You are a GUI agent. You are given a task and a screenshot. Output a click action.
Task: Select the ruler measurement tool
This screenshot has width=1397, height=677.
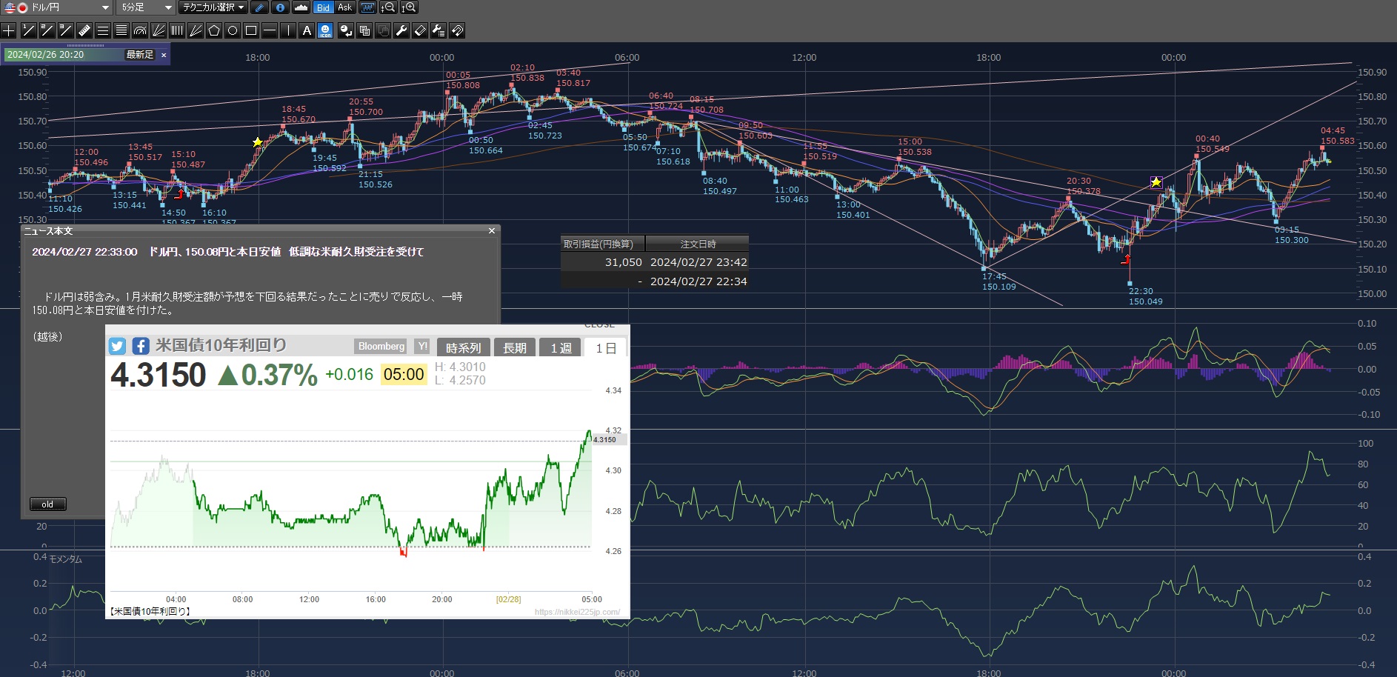point(84,30)
